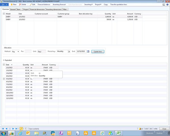The image size is (170, 136).
Task: Click the document handling icon in status bar
Action: tap(26, 129)
